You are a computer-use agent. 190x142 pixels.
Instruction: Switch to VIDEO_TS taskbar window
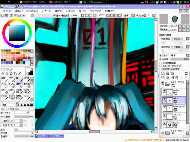click(33, 2)
